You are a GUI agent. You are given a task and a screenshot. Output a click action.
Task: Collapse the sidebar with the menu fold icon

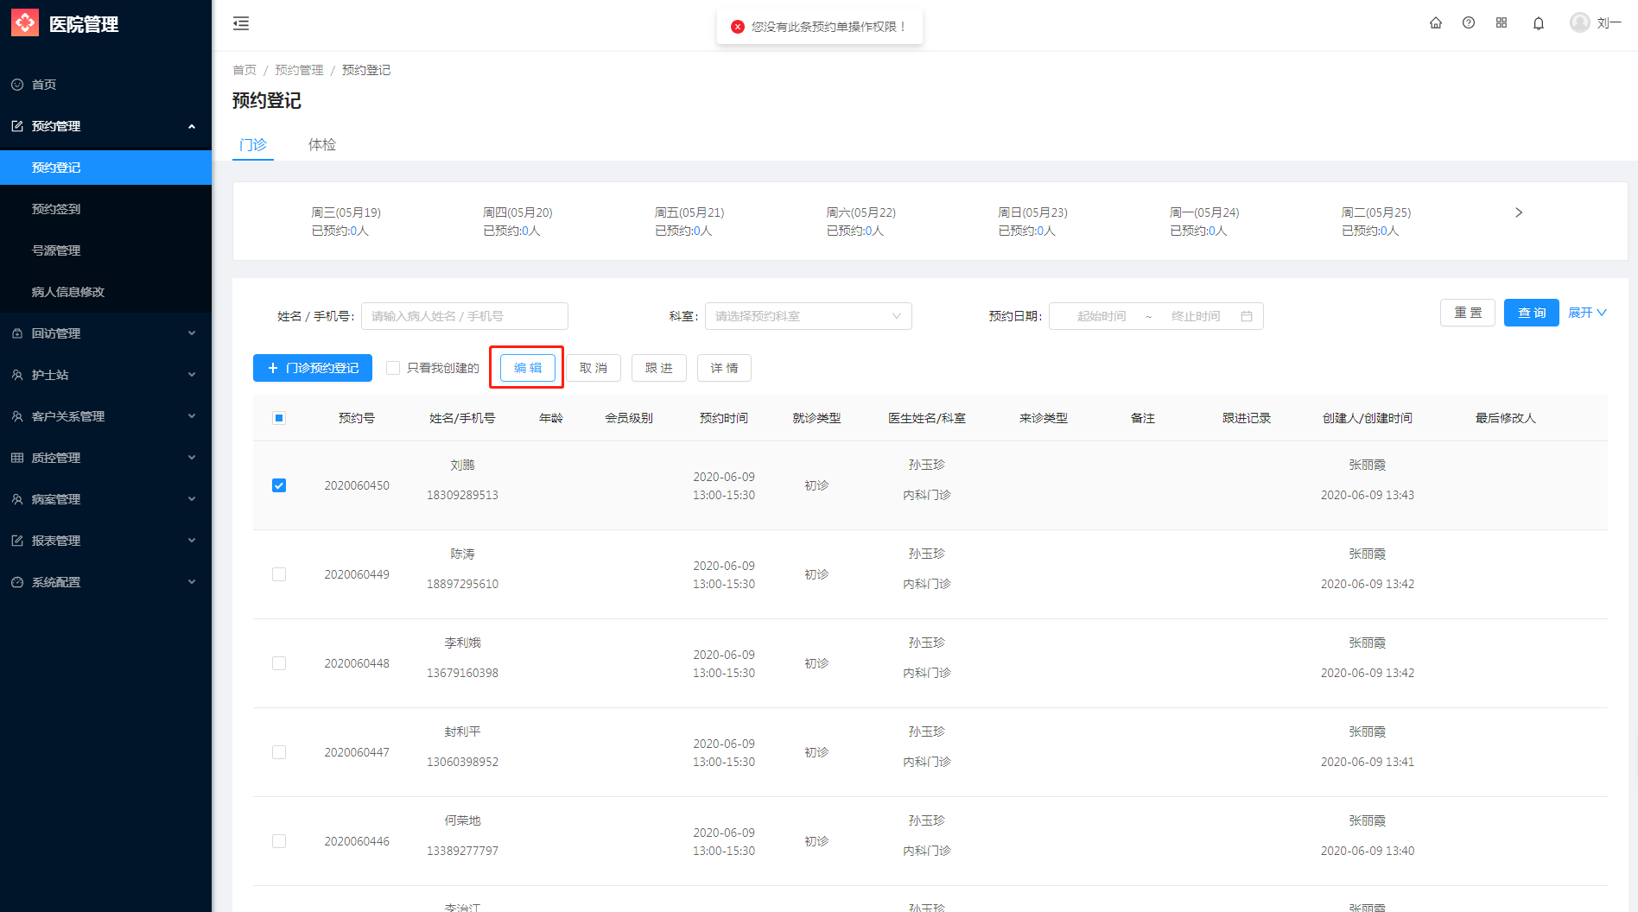241,23
